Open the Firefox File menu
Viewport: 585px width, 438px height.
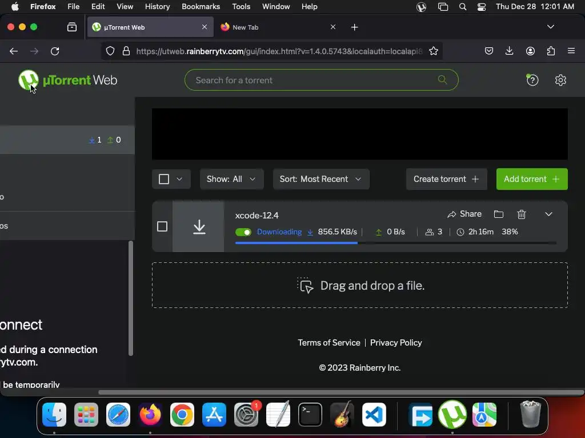pos(74,7)
